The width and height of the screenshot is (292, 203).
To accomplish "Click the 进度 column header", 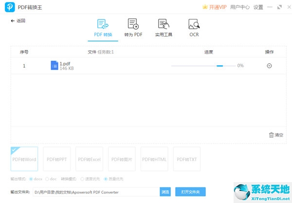I will tap(209, 52).
